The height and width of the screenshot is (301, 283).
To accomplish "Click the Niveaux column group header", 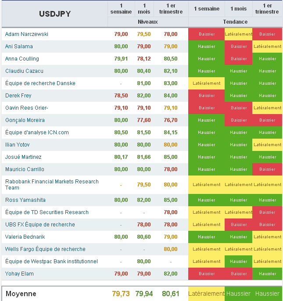I will coord(148,22).
